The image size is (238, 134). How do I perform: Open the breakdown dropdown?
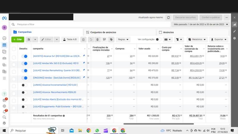(179, 40)
